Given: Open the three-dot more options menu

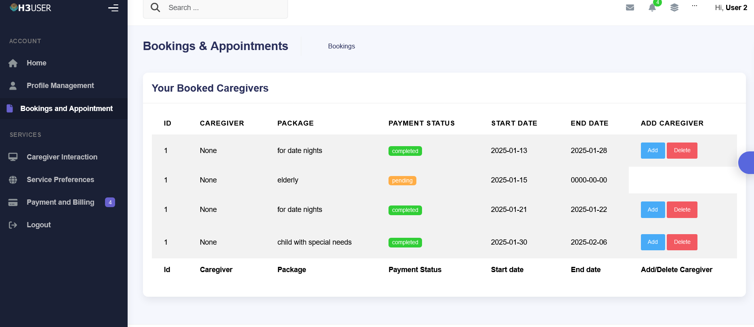Looking at the screenshot, I should [x=694, y=6].
